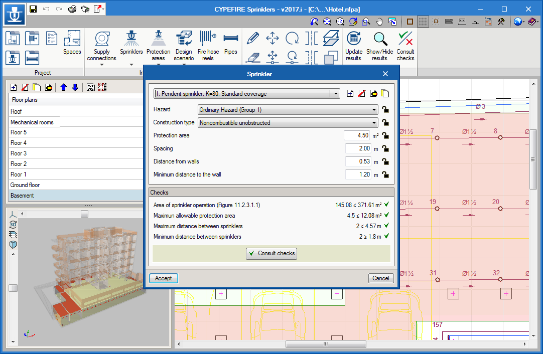Move the floor plan up with blue arrow
This screenshot has height=354, width=543.
(x=64, y=87)
